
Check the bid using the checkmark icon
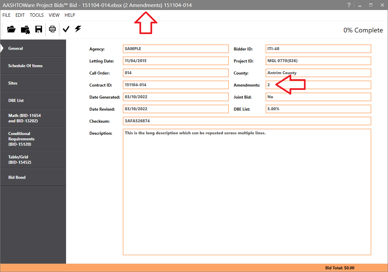pyautogui.click(x=66, y=29)
